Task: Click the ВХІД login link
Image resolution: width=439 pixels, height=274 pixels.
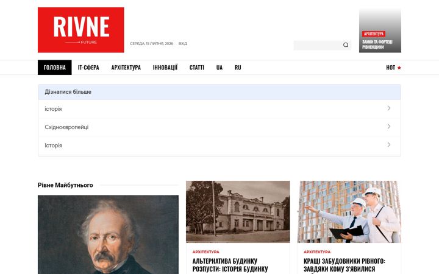Action: (x=182, y=44)
